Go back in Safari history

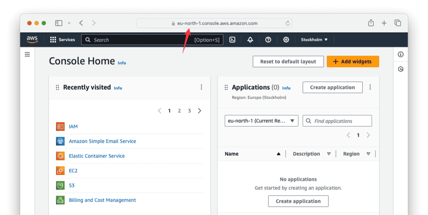click(x=81, y=23)
